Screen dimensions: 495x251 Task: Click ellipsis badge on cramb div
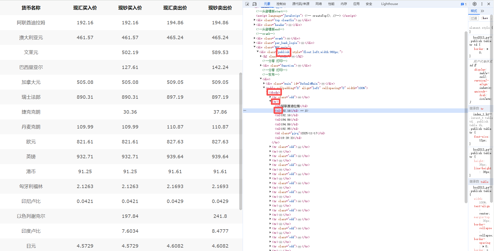[288, 38]
